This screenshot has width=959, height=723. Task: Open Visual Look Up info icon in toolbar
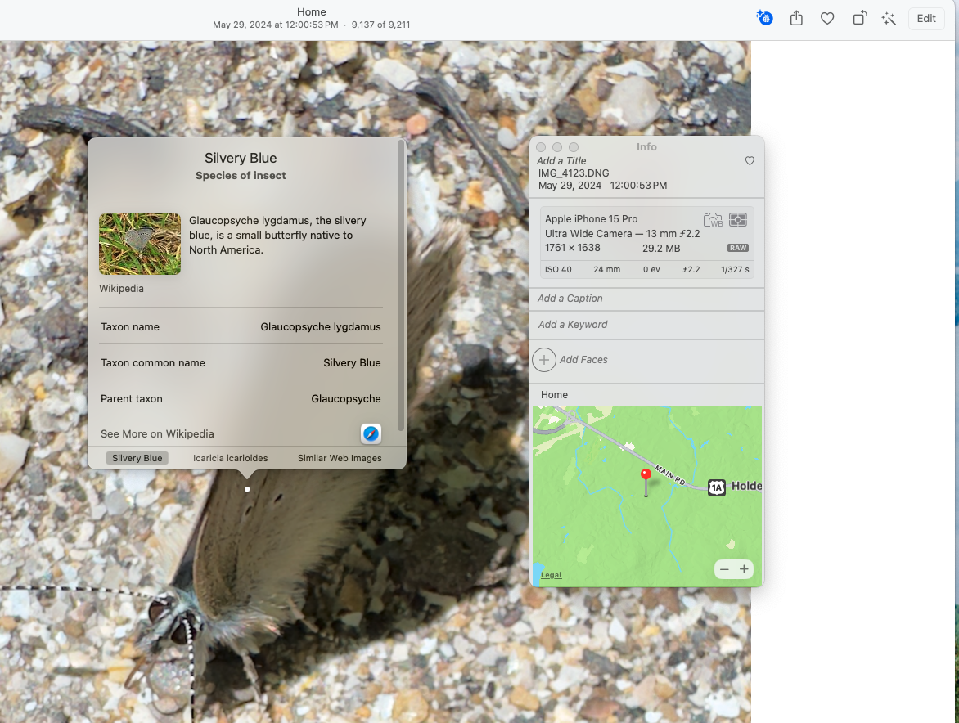click(x=764, y=18)
